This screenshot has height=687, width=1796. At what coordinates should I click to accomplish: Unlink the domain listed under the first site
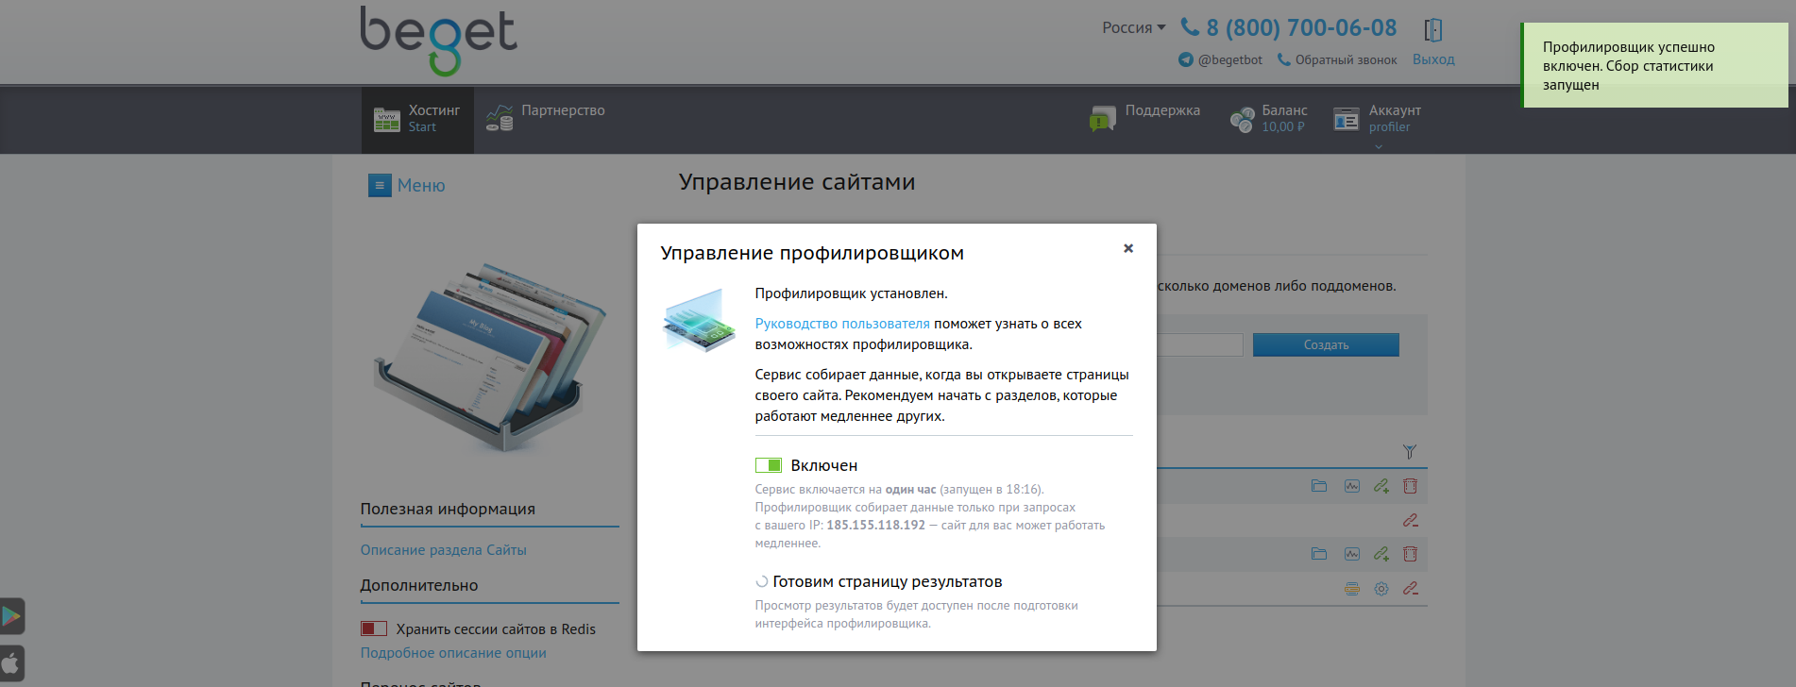point(1410,520)
